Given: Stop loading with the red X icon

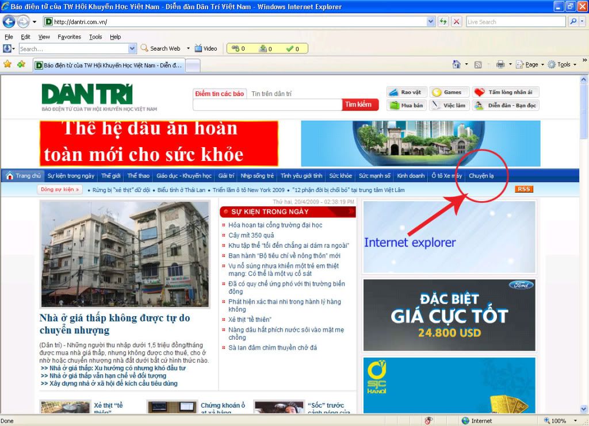Looking at the screenshot, I should 456,21.
